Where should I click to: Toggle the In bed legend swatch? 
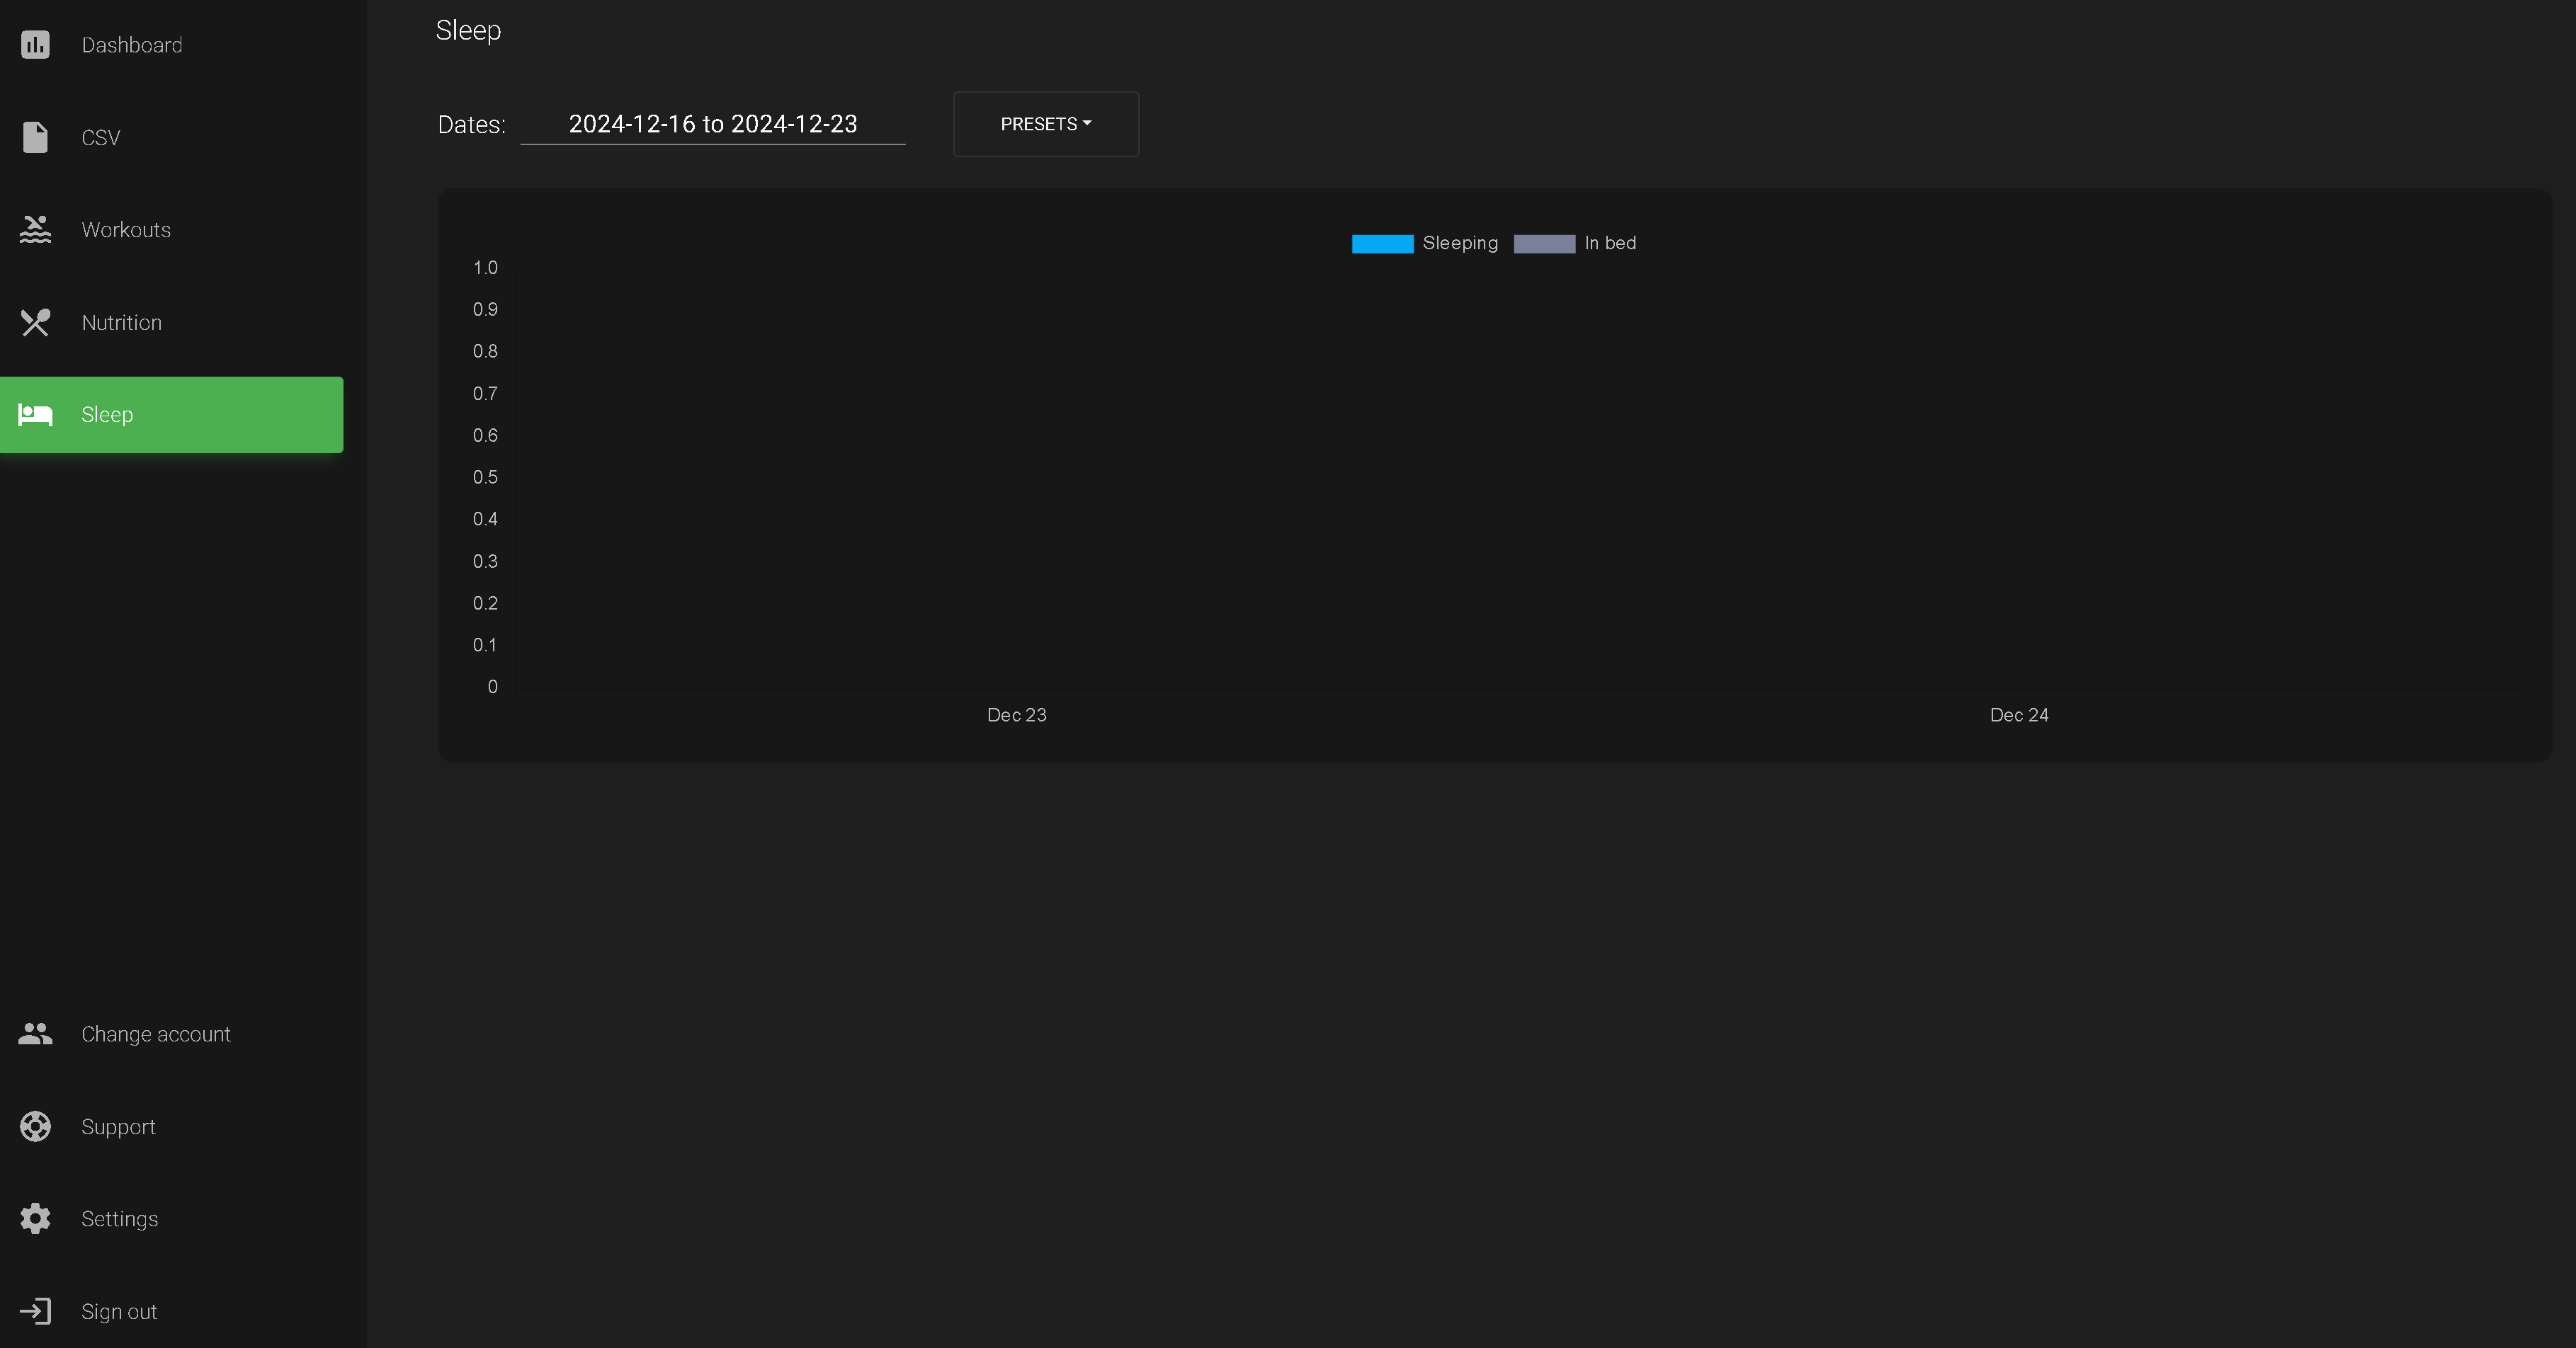point(1544,244)
